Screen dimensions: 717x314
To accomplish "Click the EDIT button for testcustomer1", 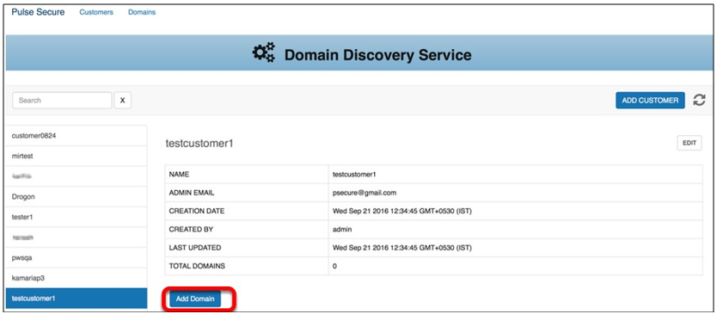I will (689, 144).
